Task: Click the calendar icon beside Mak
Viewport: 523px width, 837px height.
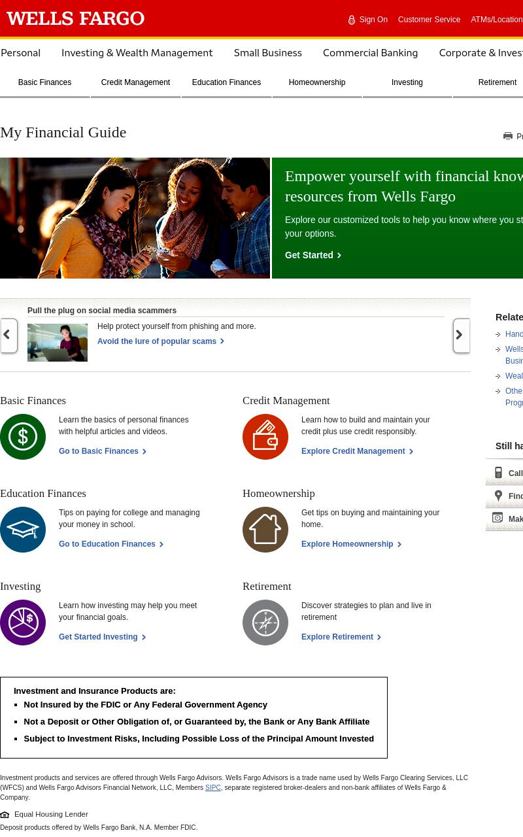Action: coord(498,518)
